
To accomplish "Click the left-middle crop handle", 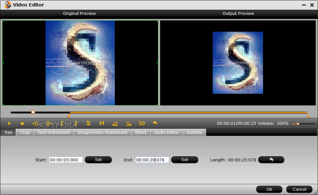I will 3,63.
